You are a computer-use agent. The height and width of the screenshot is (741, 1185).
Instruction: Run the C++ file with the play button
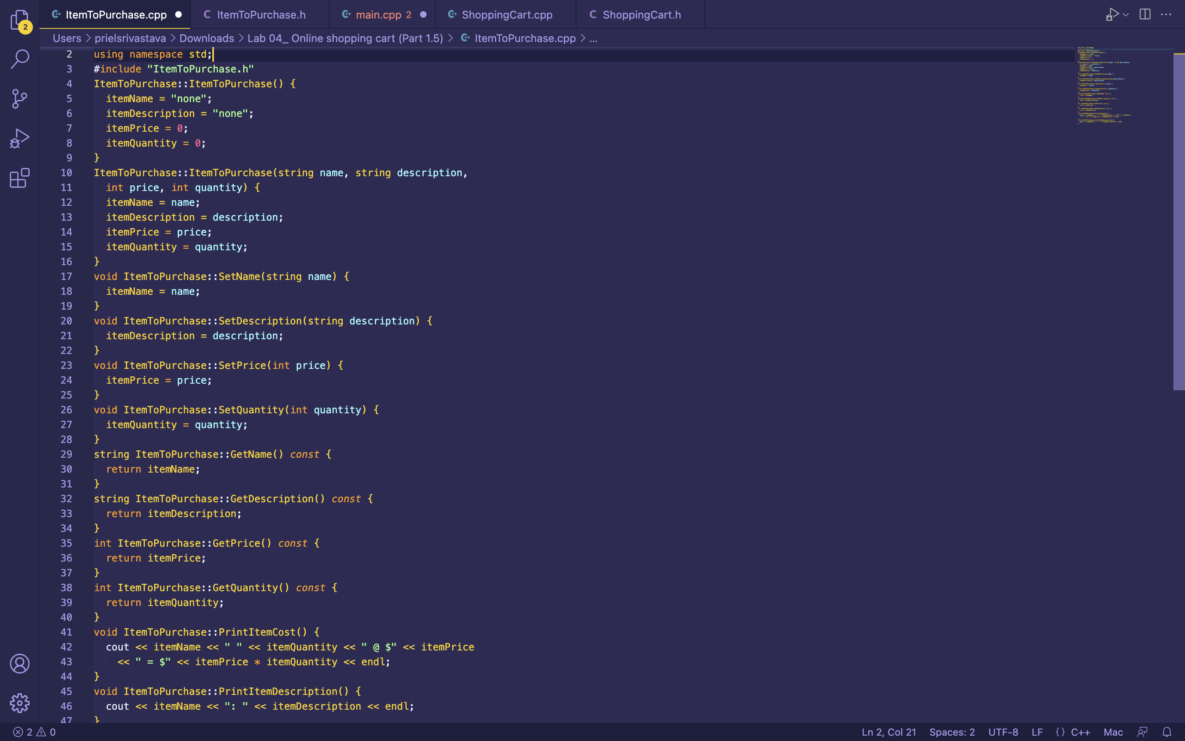point(1113,14)
